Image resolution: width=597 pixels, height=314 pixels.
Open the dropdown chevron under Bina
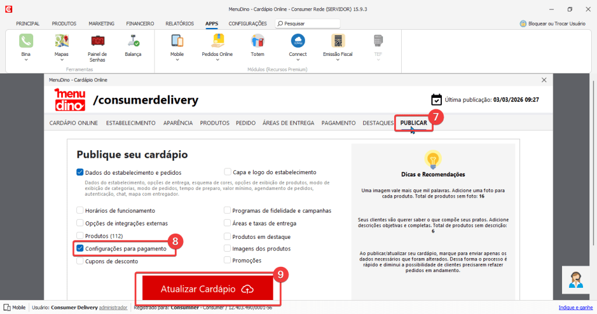pos(26,59)
